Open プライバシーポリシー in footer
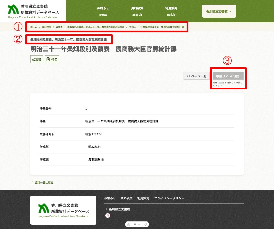Image resolution: width=274 pixels, height=229 pixels. (169, 198)
